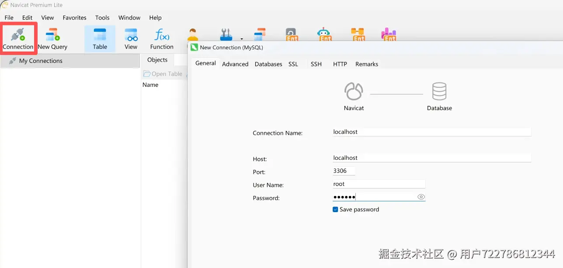The height and width of the screenshot is (268, 563).
Task: Click the Backup icon with circular arrow
Action: [292, 34]
